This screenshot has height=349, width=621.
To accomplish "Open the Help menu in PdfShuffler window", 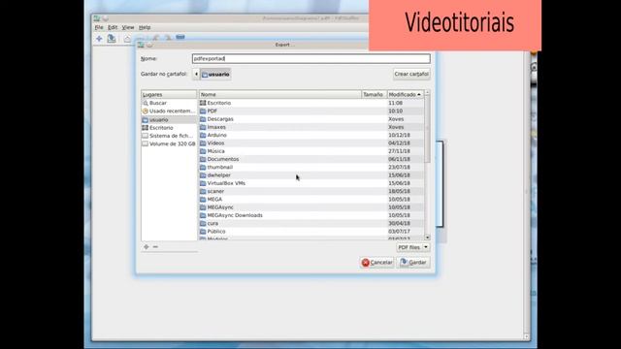I will (x=145, y=27).
